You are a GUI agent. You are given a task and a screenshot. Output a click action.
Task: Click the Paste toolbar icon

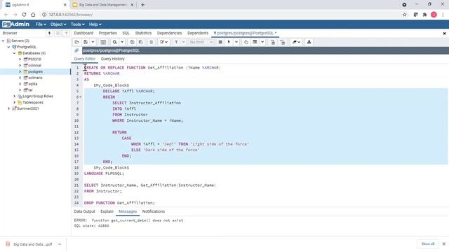point(141,42)
